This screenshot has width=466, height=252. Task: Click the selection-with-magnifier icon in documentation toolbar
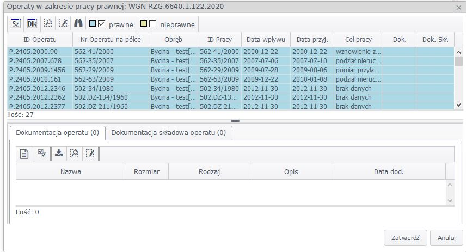click(x=75, y=154)
